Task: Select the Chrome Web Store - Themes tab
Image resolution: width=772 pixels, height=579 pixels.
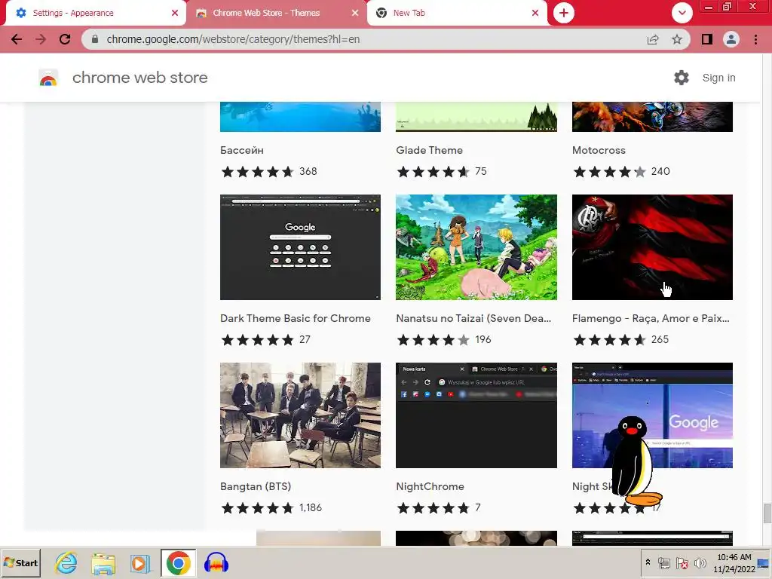Action: [277, 13]
